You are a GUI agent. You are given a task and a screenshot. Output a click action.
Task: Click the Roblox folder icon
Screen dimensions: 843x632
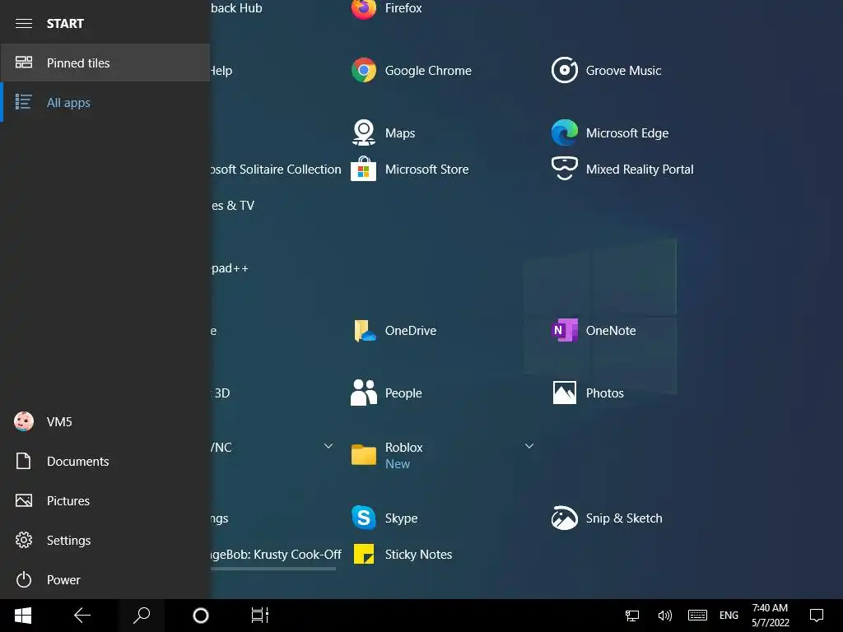point(363,454)
